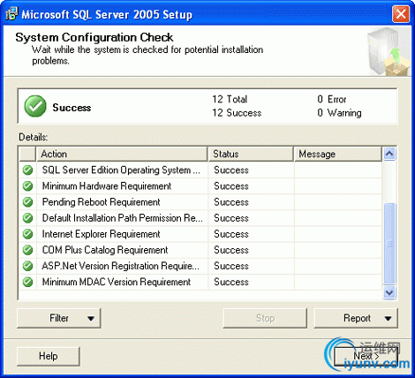Close the SQL Server 2005 Setup window
Image resolution: width=415 pixels, height=378 pixels.
click(401, 14)
